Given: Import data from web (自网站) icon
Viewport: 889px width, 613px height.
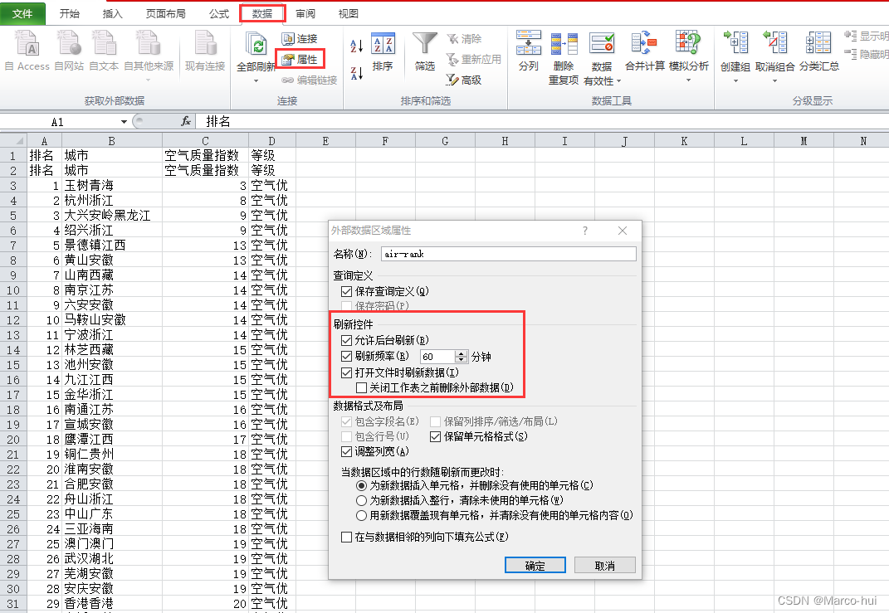Looking at the screenshot, I should pyautogui.click(x=68, y=44).
